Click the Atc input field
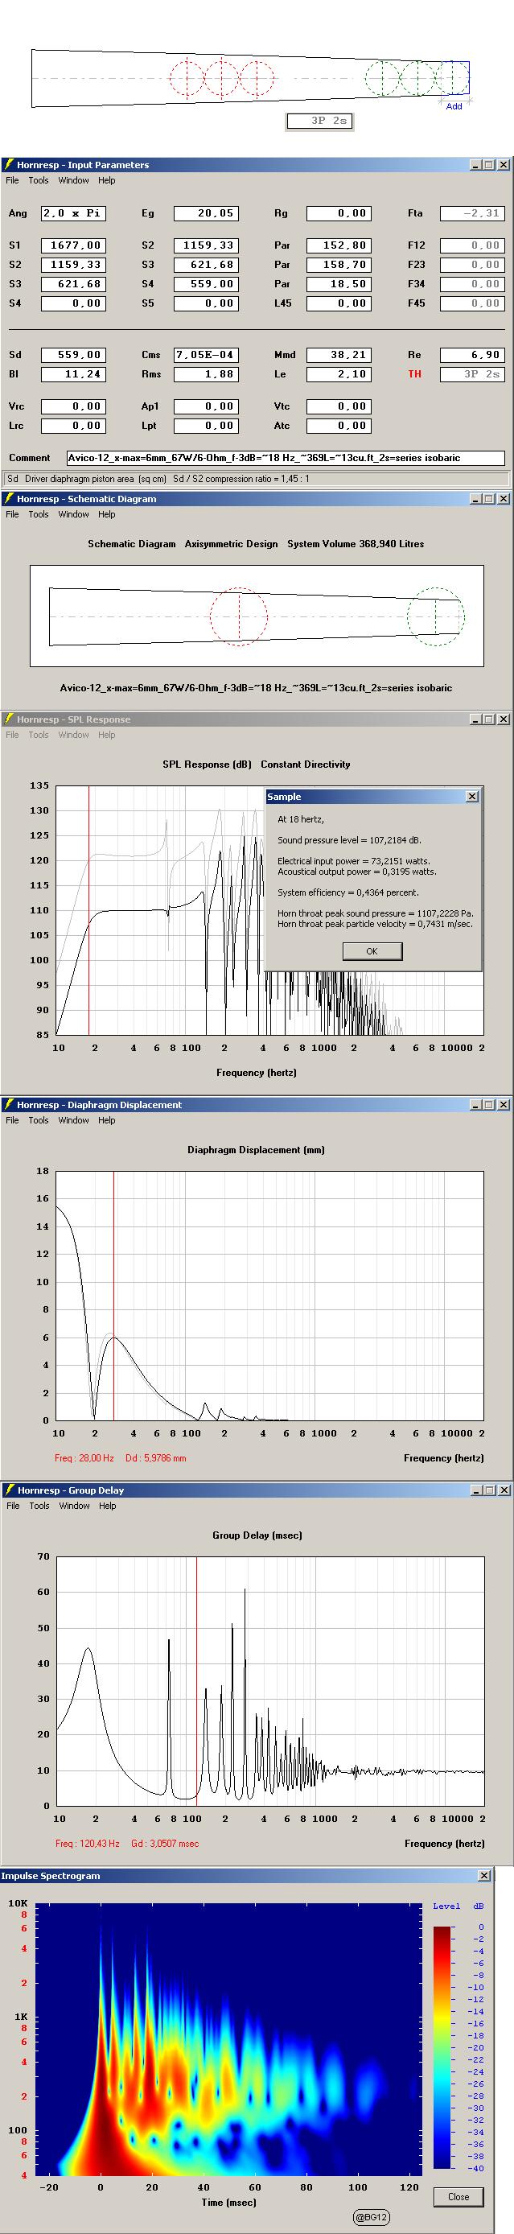Screen dimensions: 514x2234 point(339,426)
